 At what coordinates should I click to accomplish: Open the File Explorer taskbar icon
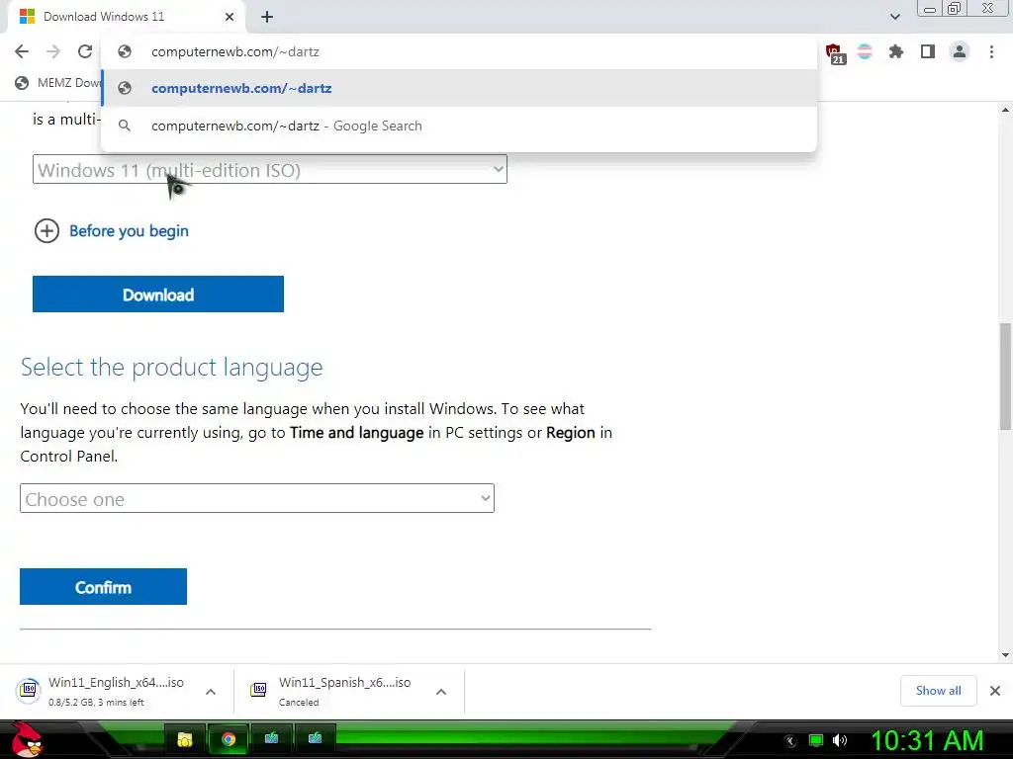pos(185,739)
